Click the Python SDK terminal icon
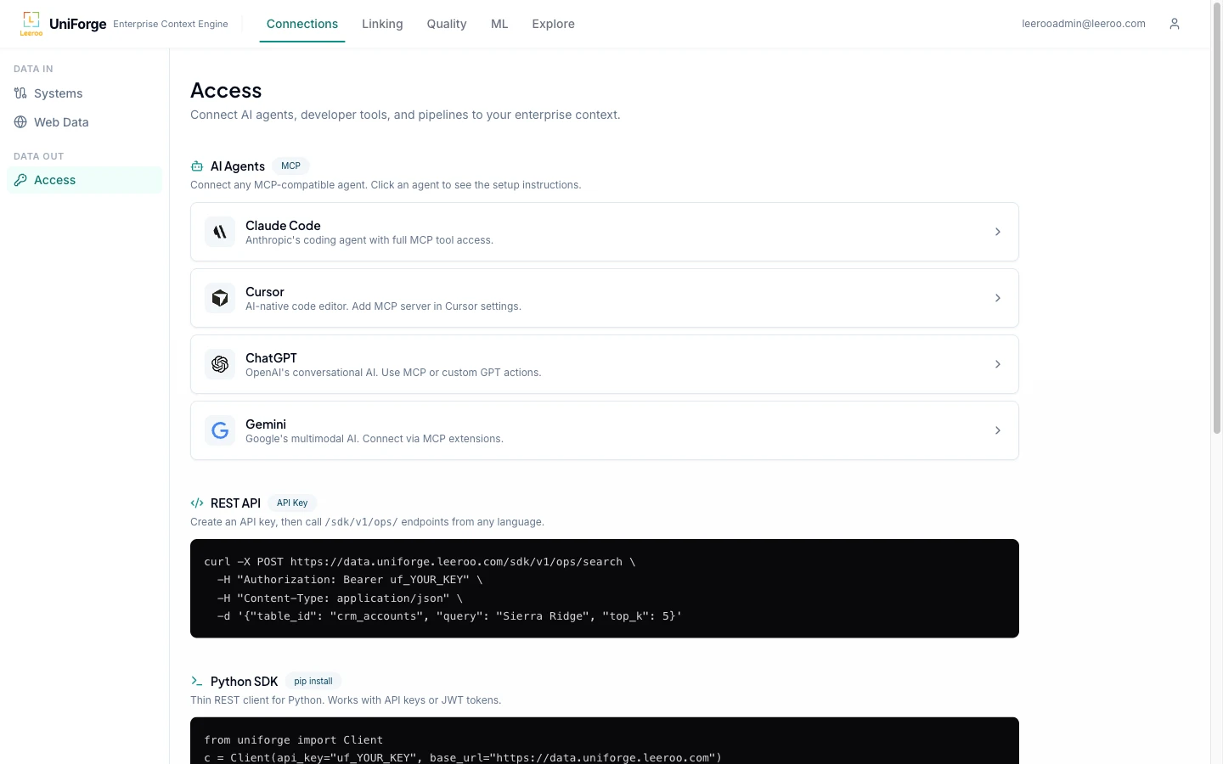The image size is (1223, 764). (197, 682)
